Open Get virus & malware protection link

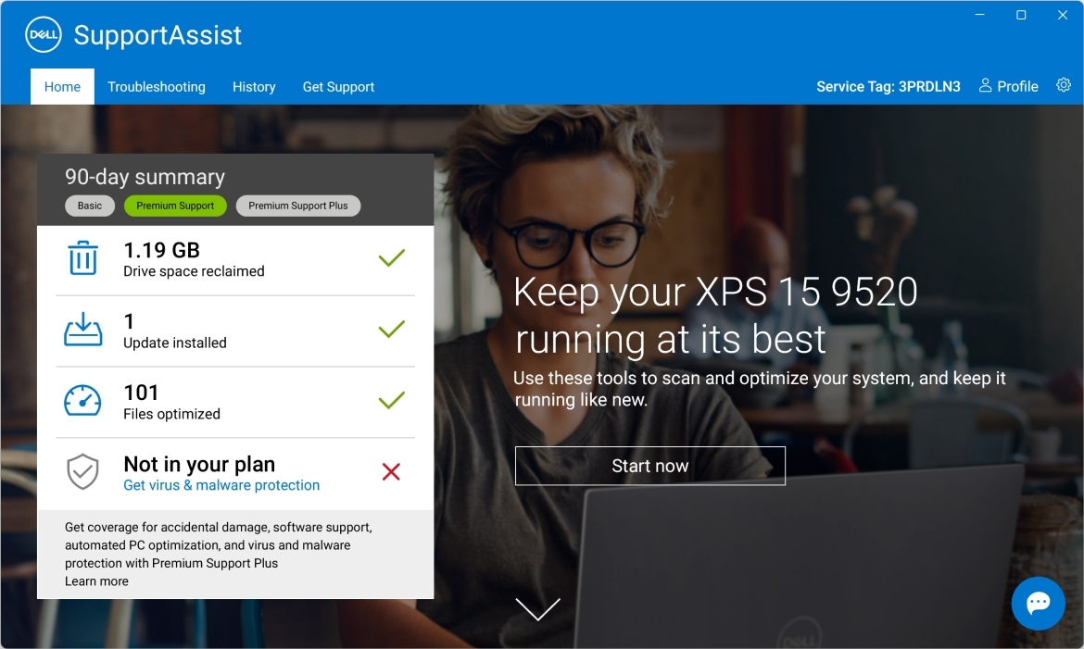click(221, 485)
